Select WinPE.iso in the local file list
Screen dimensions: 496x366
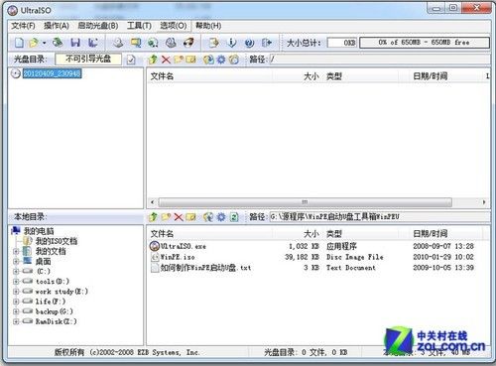tap(178, 257)
